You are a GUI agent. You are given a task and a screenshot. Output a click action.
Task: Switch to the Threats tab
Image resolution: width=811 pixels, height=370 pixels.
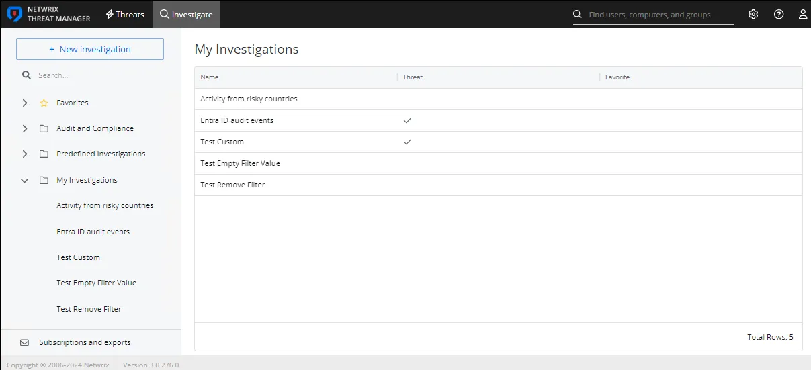(125, 14)
